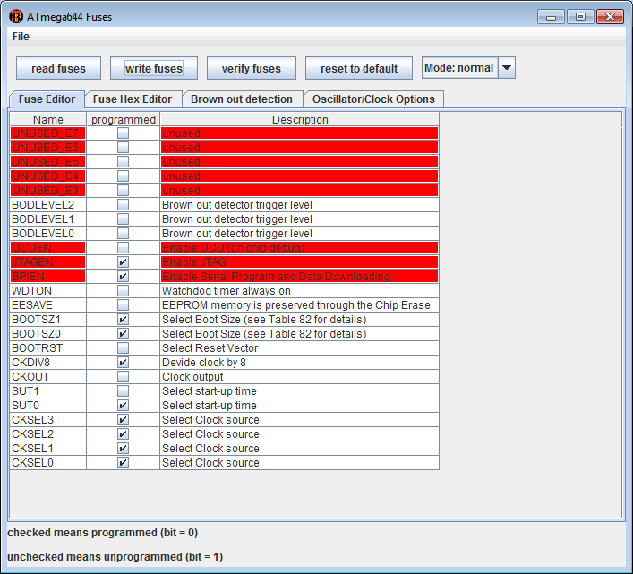This screenshot has height=574, width=633.
Task: Click the read fuses button
Action: coord(58,68)
